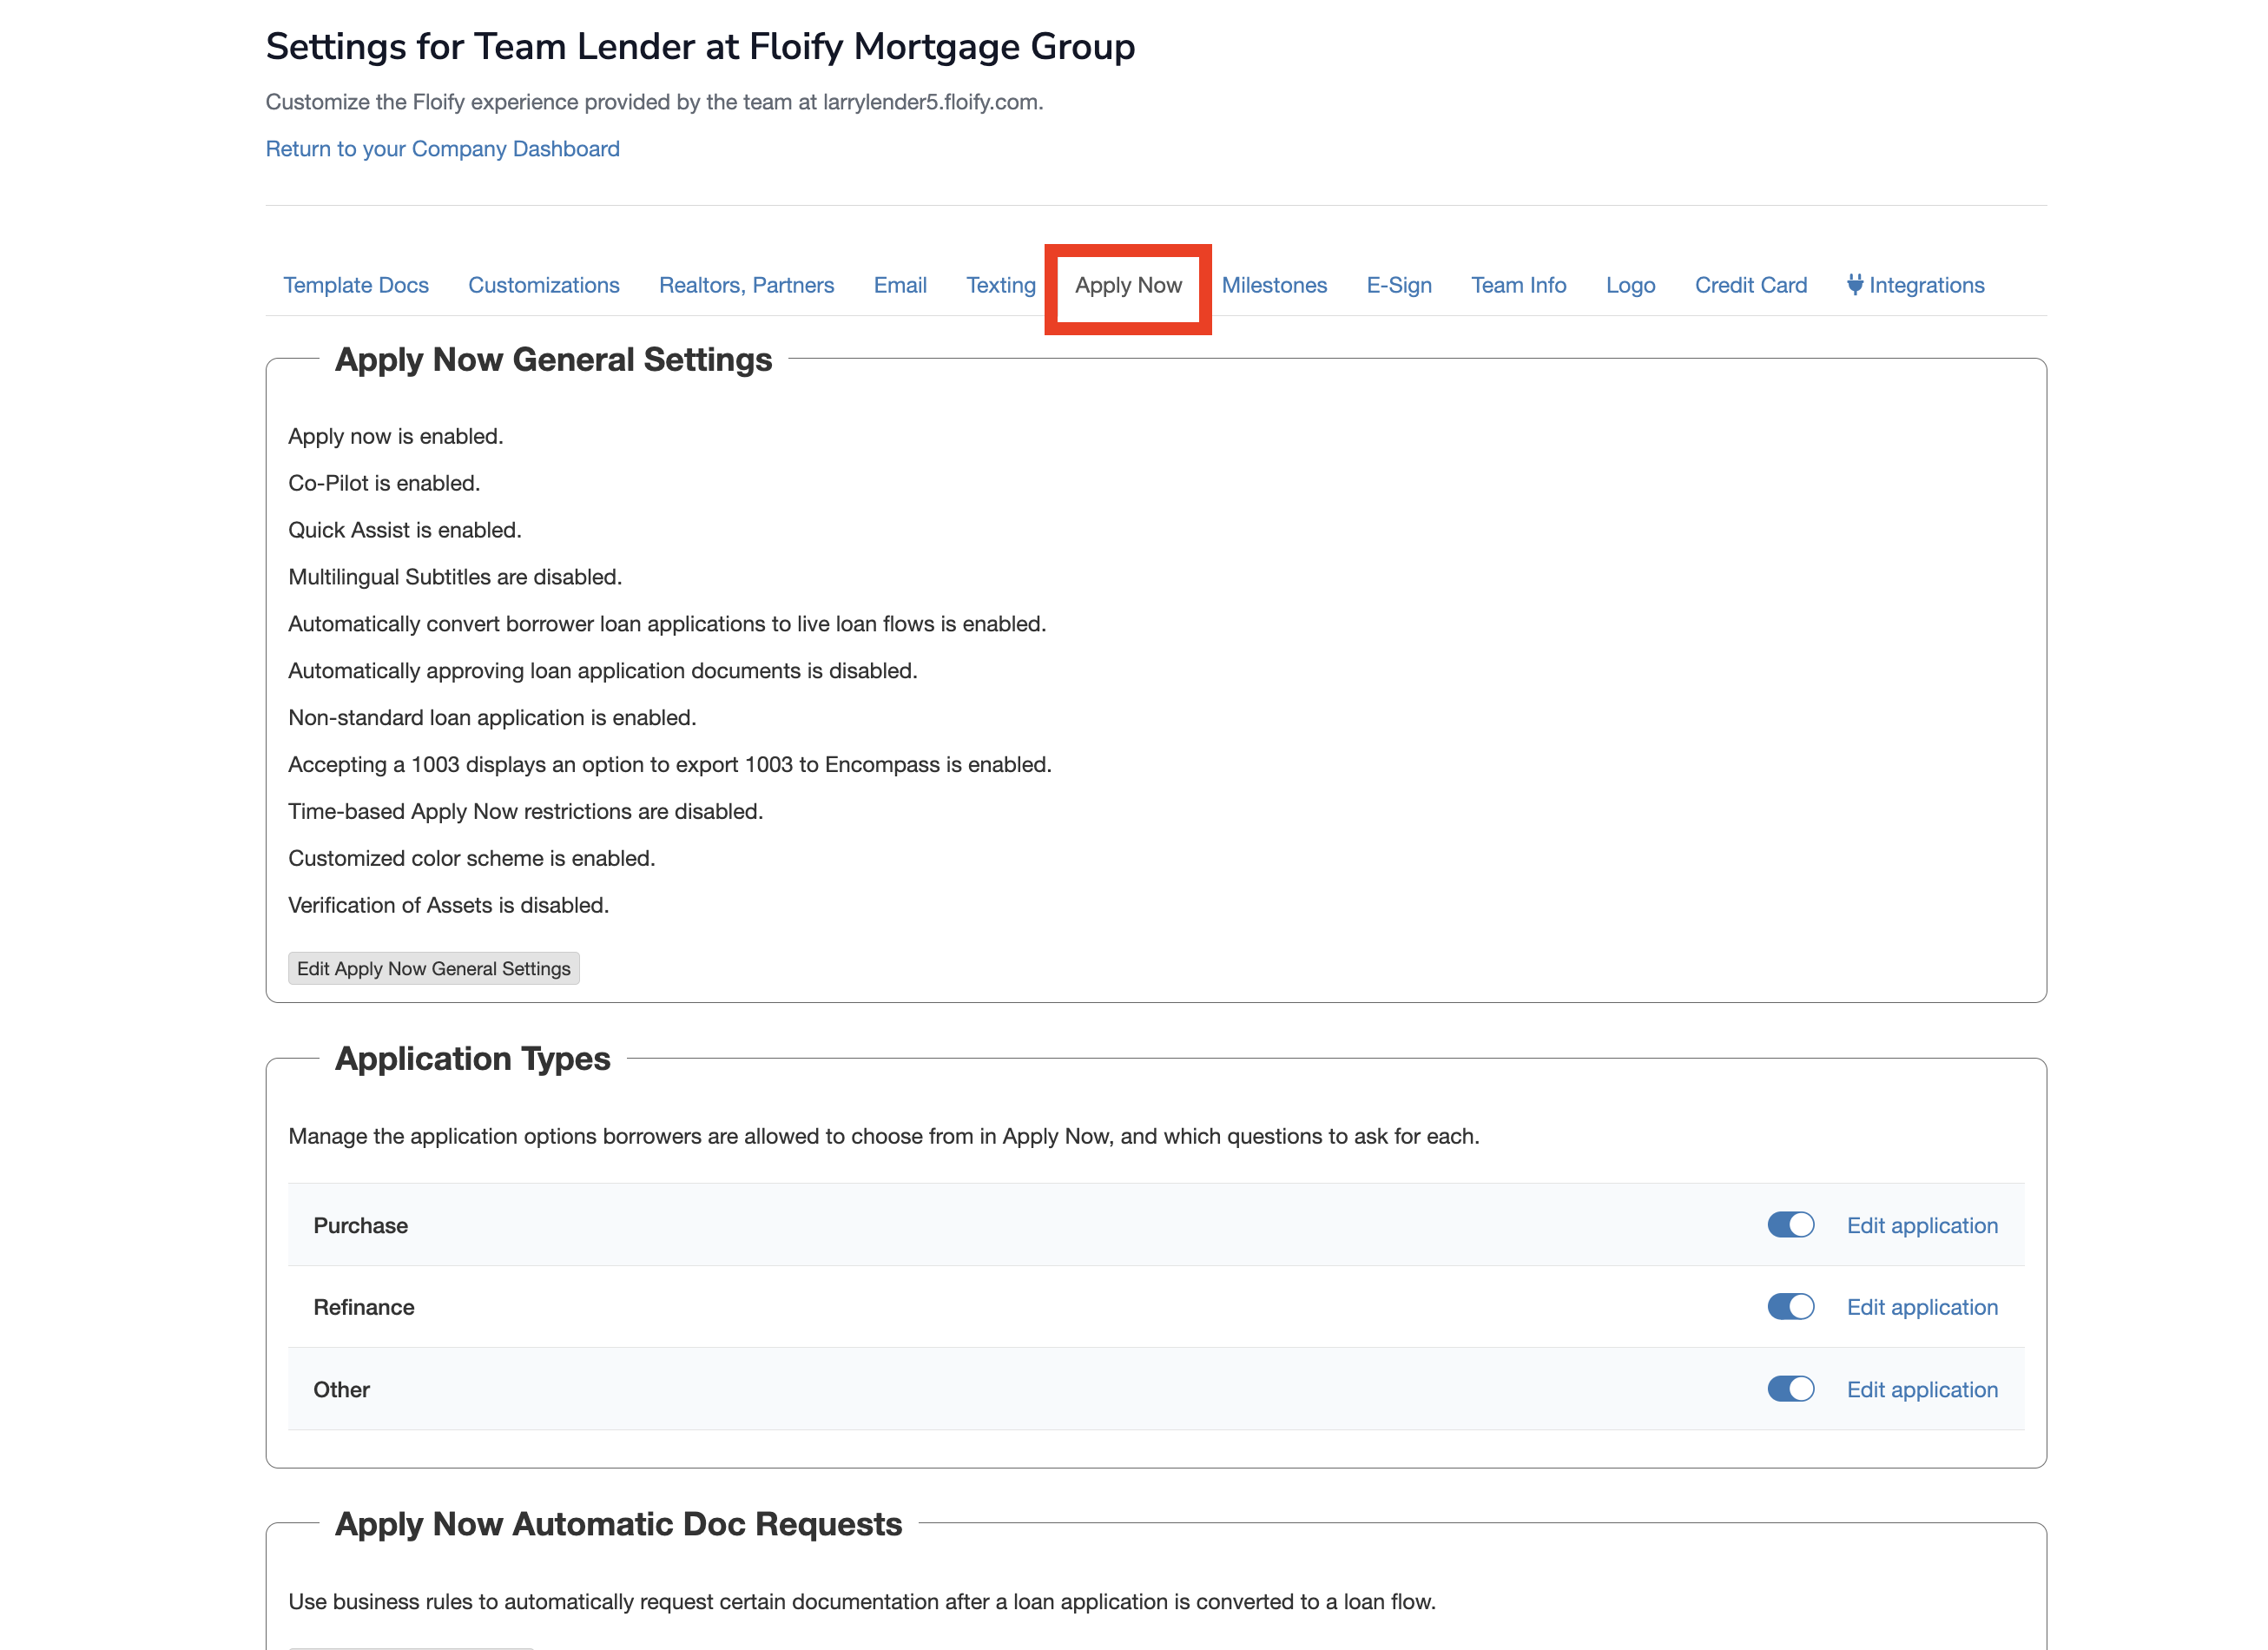Go to the Realtors, Partners tab
The width and height of the screenshot is (2268, 1650).
[746, 285]
